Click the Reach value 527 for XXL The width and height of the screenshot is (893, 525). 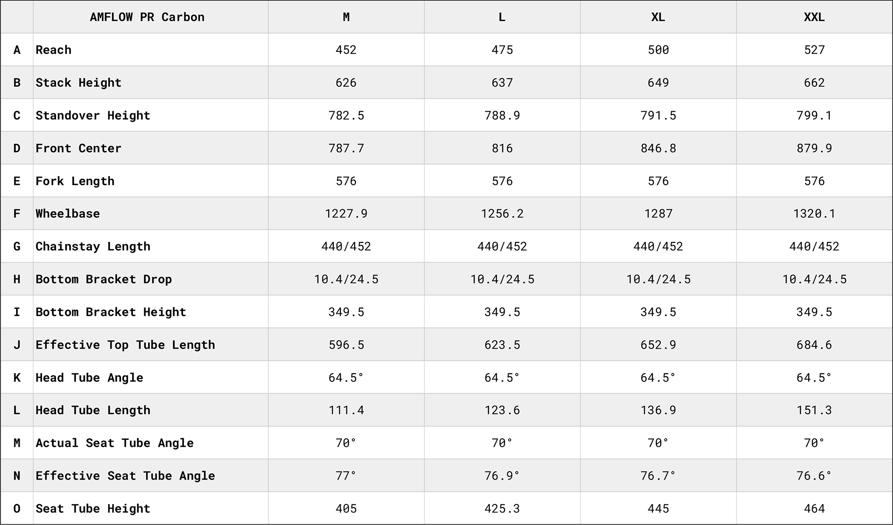[814, 50]
